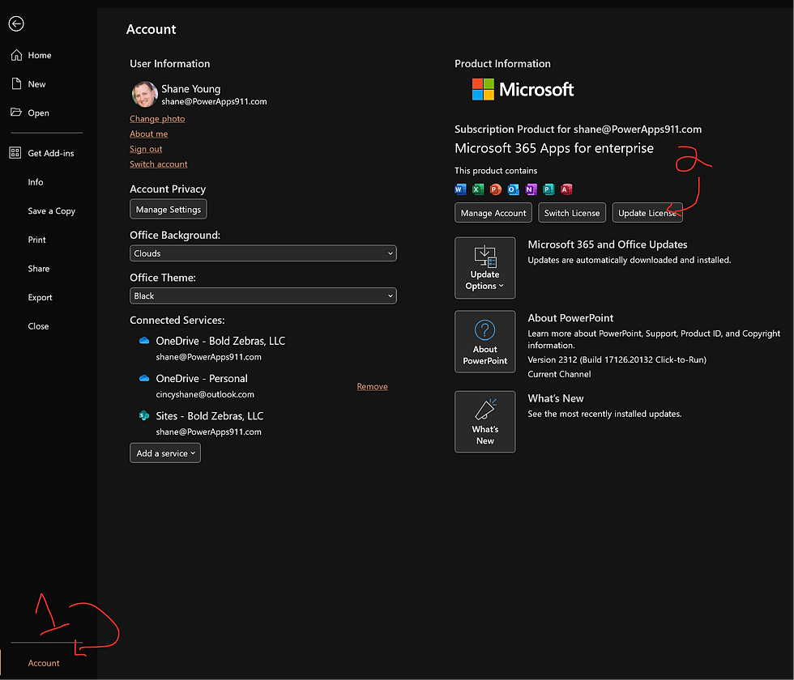
Task: Click the Get Add-ins grid icon
Action: coord(15,153)
